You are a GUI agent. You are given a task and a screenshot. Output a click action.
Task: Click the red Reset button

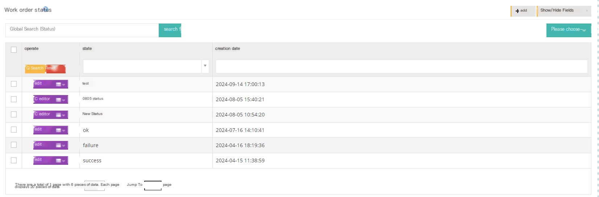point(56,68)
